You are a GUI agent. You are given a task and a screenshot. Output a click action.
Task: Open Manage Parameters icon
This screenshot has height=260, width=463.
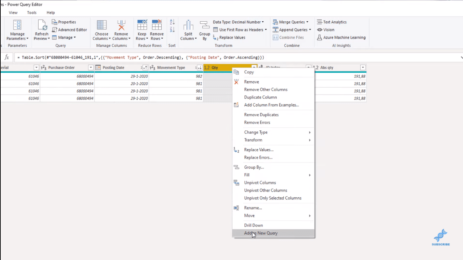[17, 25]
